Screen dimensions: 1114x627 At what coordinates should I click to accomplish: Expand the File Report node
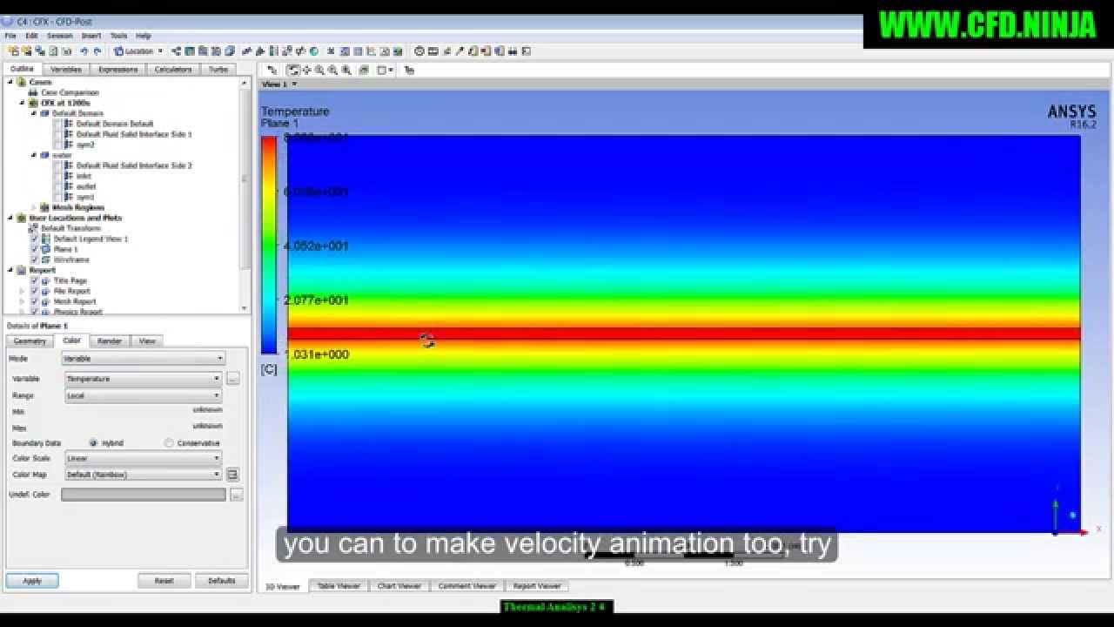pyautogui.click(x=23, y=291)
